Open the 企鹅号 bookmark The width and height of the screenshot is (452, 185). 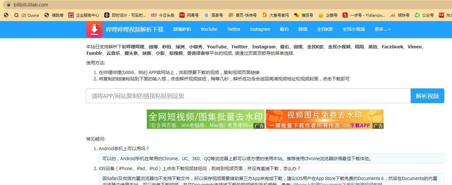tap(328, 15)
